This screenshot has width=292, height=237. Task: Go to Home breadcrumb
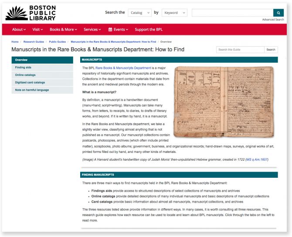[x=15, y=42]
